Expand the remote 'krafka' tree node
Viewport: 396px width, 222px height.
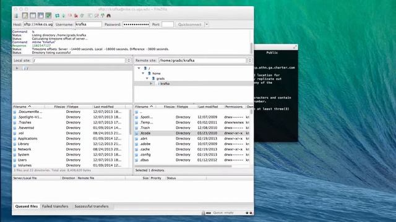click(151, 84)
